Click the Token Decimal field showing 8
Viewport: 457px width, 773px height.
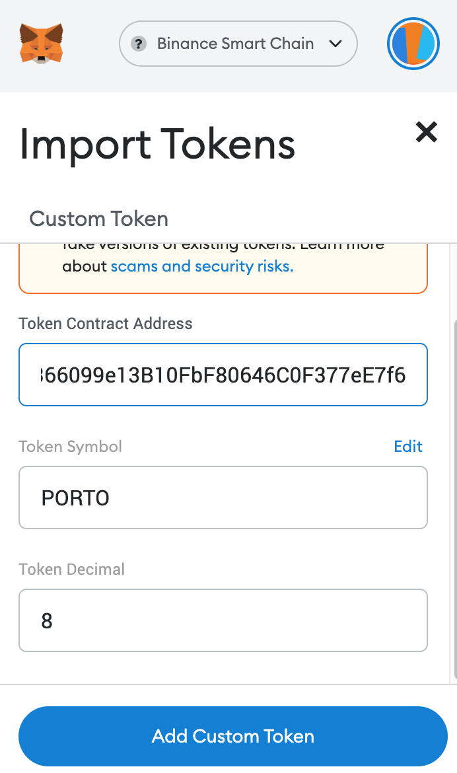223,620
